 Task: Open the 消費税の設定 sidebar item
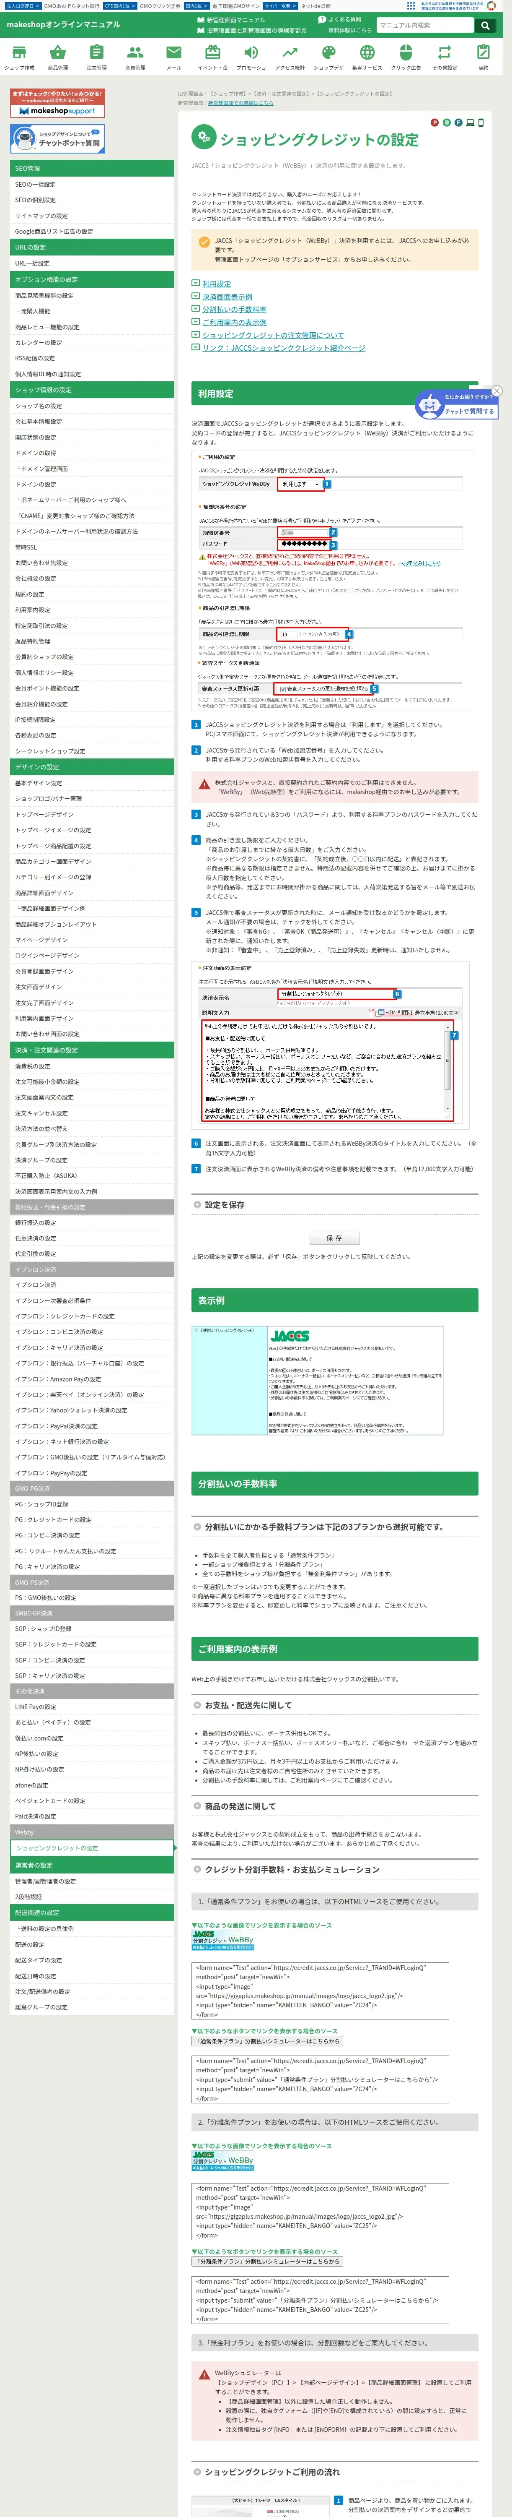(92, 1066)
